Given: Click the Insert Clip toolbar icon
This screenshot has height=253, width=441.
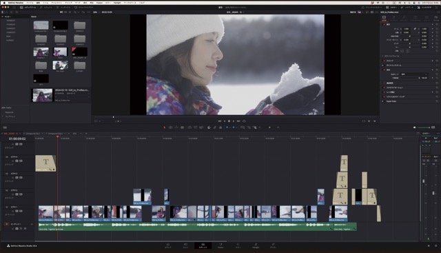Looking at the screenshot, I should [x=190, y=128].
